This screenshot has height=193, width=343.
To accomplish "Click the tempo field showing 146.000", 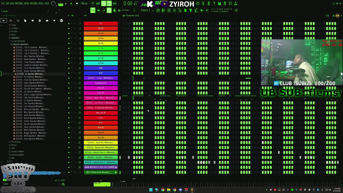I will (84, 3).
